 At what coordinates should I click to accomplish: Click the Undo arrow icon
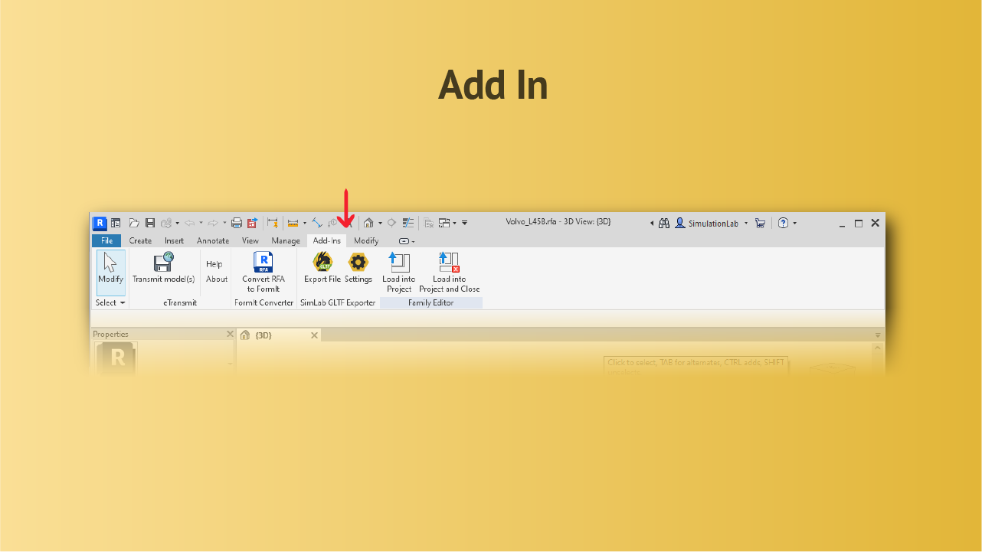coord(189,223)
